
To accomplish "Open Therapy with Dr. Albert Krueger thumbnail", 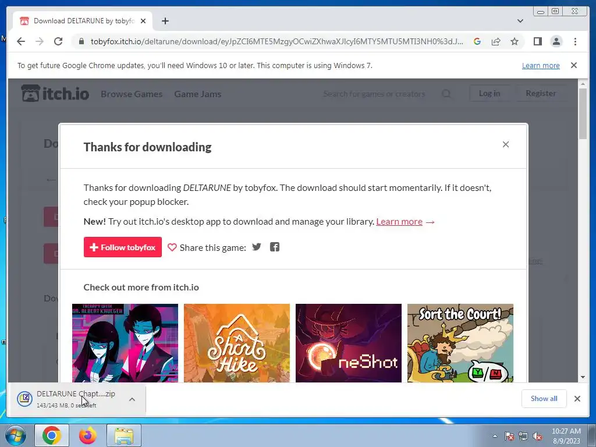I will click(x=125, y=343).
